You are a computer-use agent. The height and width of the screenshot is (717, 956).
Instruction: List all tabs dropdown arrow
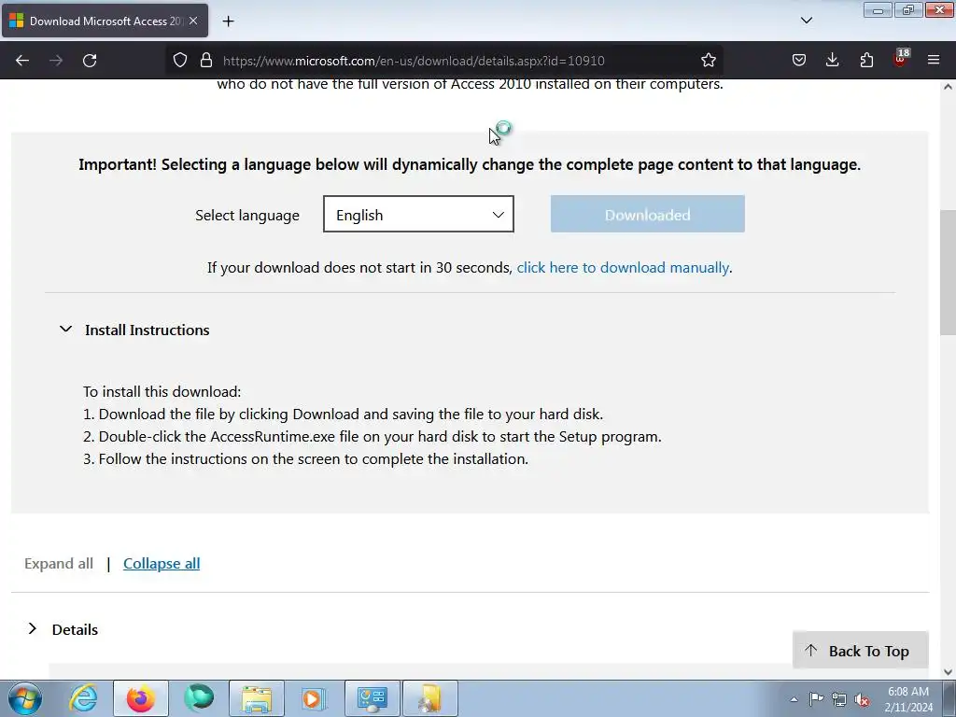pyautogui.click(x=806, y=21)
